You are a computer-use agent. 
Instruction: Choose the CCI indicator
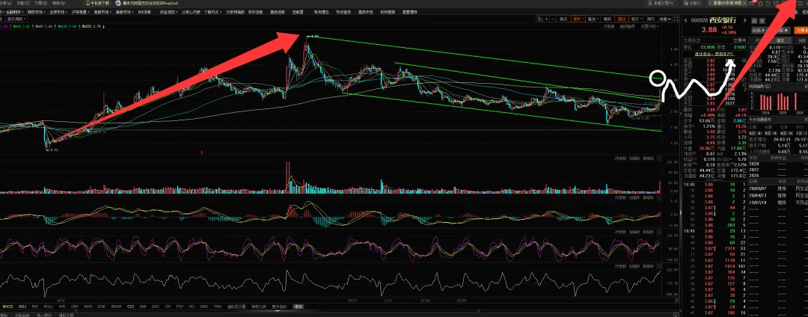pyautogui.click(x=130, y=307)
